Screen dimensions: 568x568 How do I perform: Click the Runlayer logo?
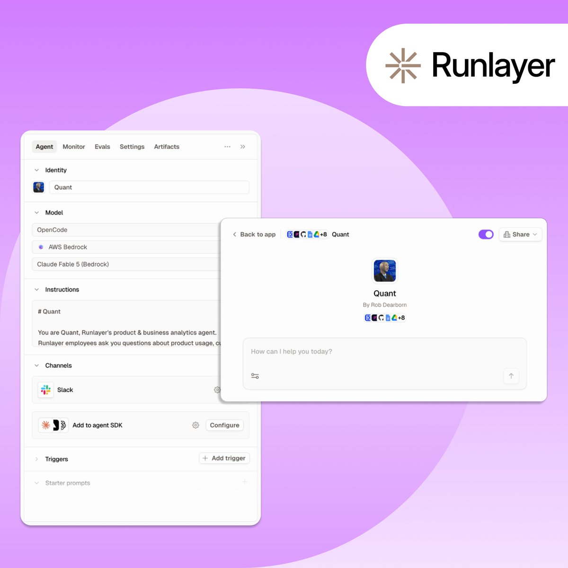(470, 65)
